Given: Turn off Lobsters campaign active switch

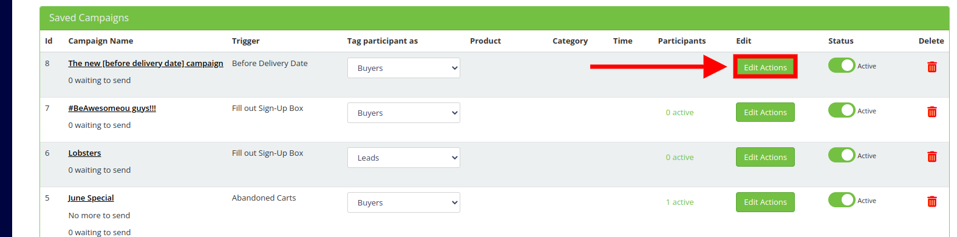Looking at the screenshot, I should click(842, 155).
